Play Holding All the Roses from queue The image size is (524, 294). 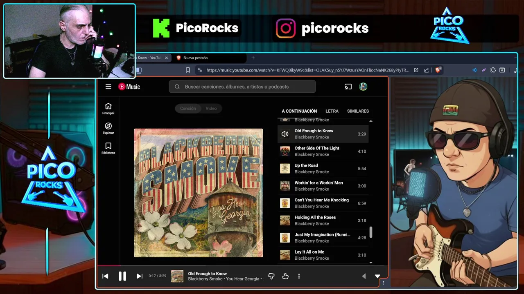[323, 220]
